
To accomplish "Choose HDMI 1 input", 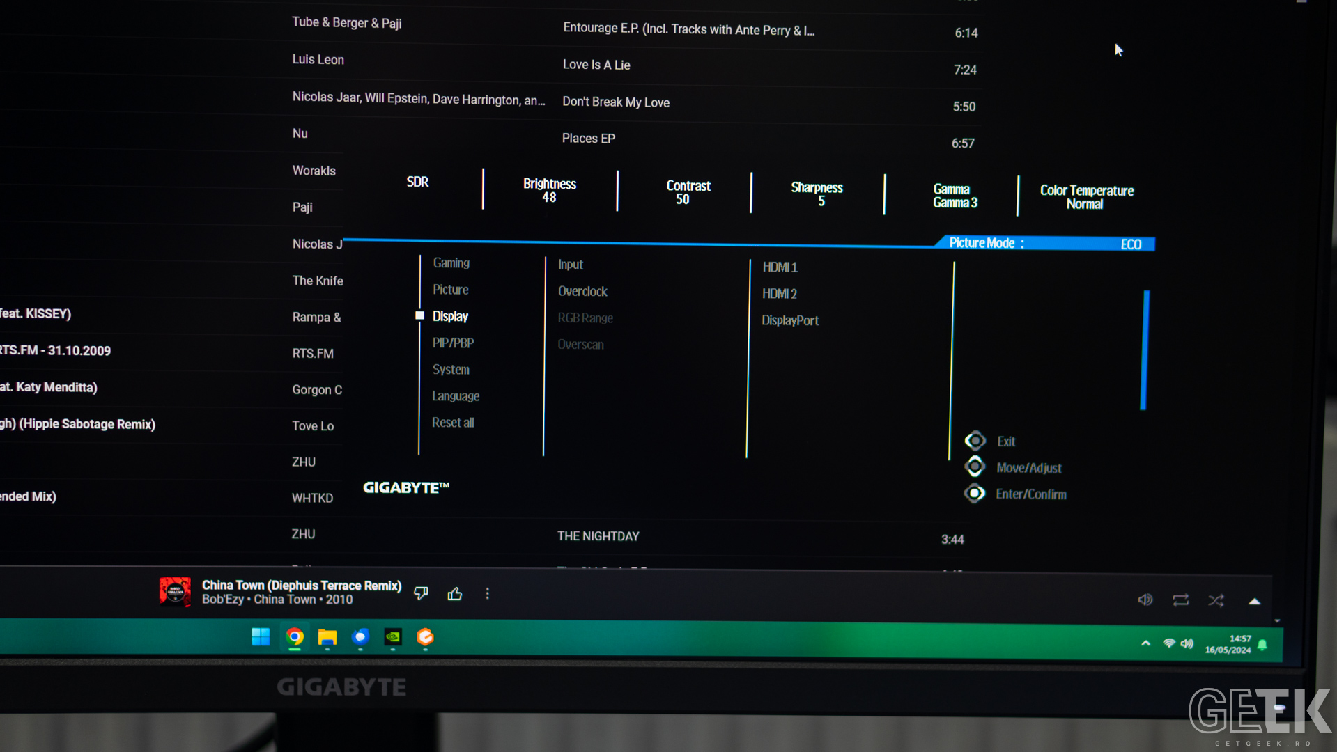I will coord(780,267).
